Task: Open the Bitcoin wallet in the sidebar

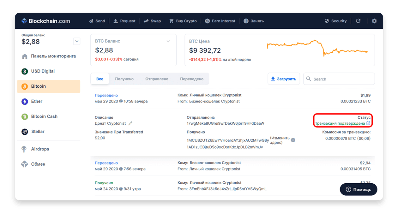Action: [49, 86]
